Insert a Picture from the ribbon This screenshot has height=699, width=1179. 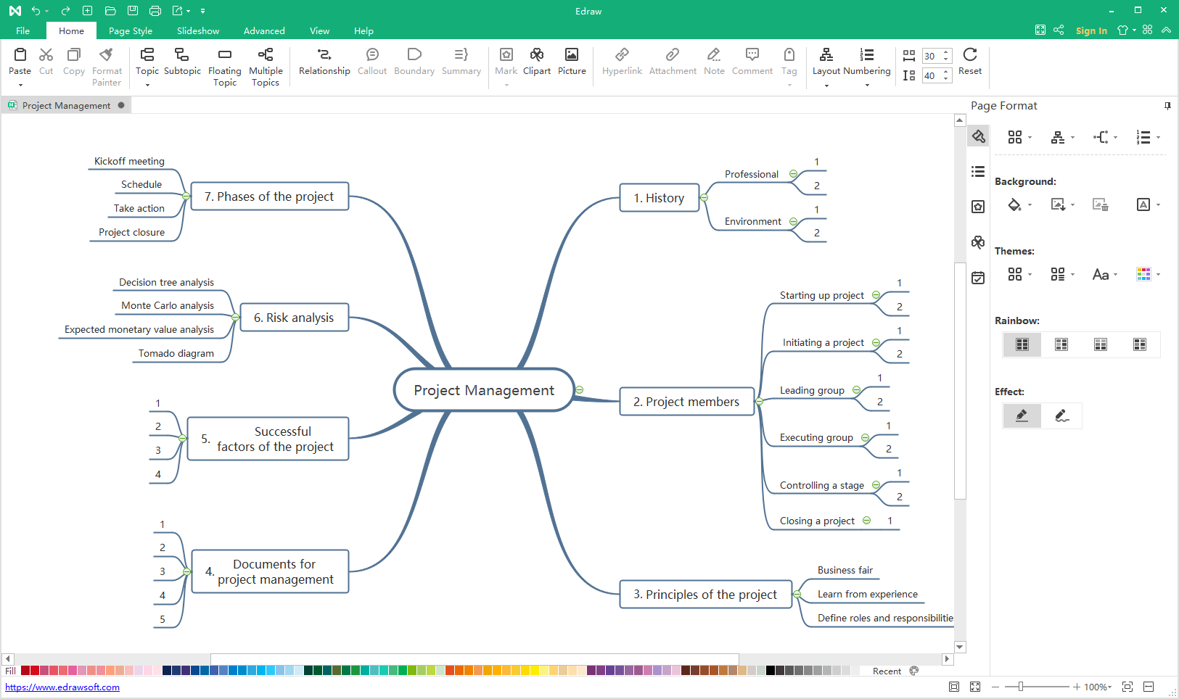pyautogui.click(x=572, y=55)
